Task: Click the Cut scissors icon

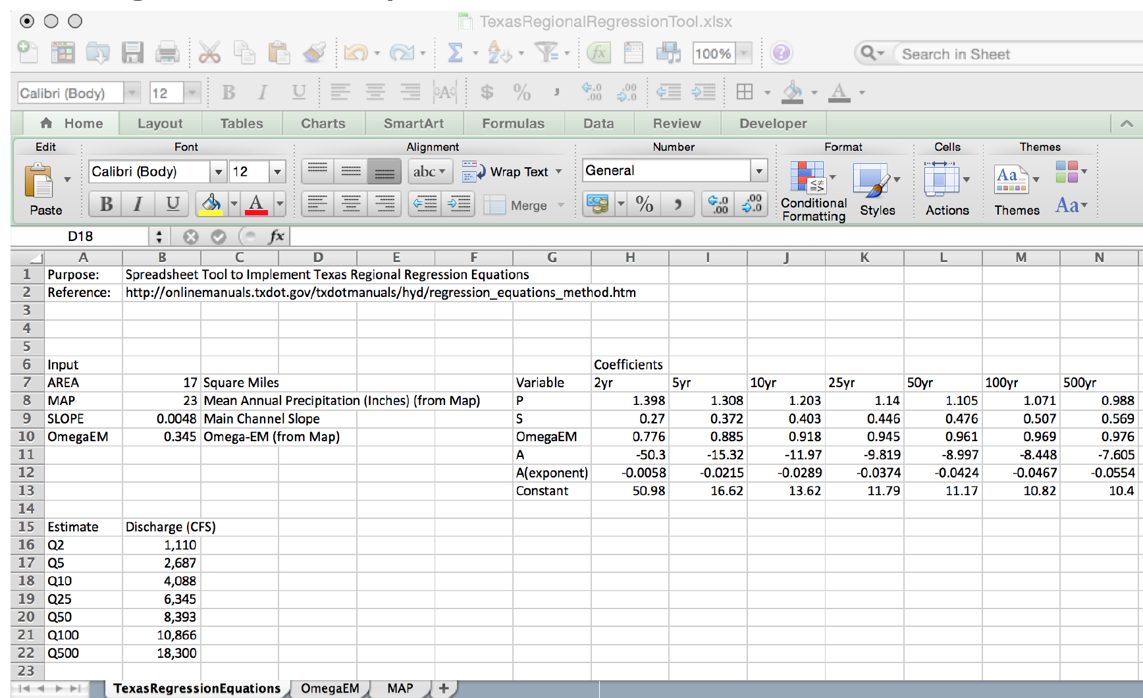Action: click(209, 53)
